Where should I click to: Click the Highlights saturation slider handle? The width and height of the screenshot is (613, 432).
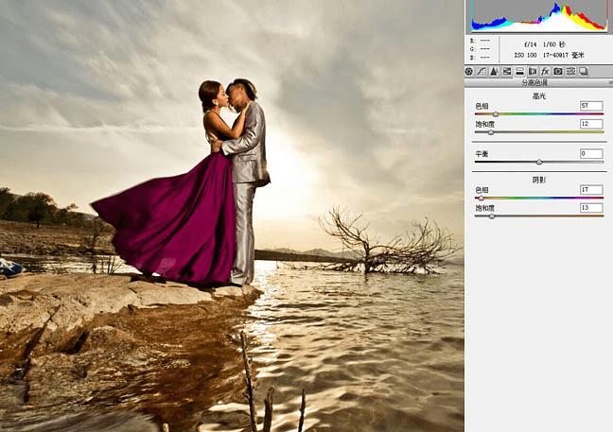coord(491,132)
